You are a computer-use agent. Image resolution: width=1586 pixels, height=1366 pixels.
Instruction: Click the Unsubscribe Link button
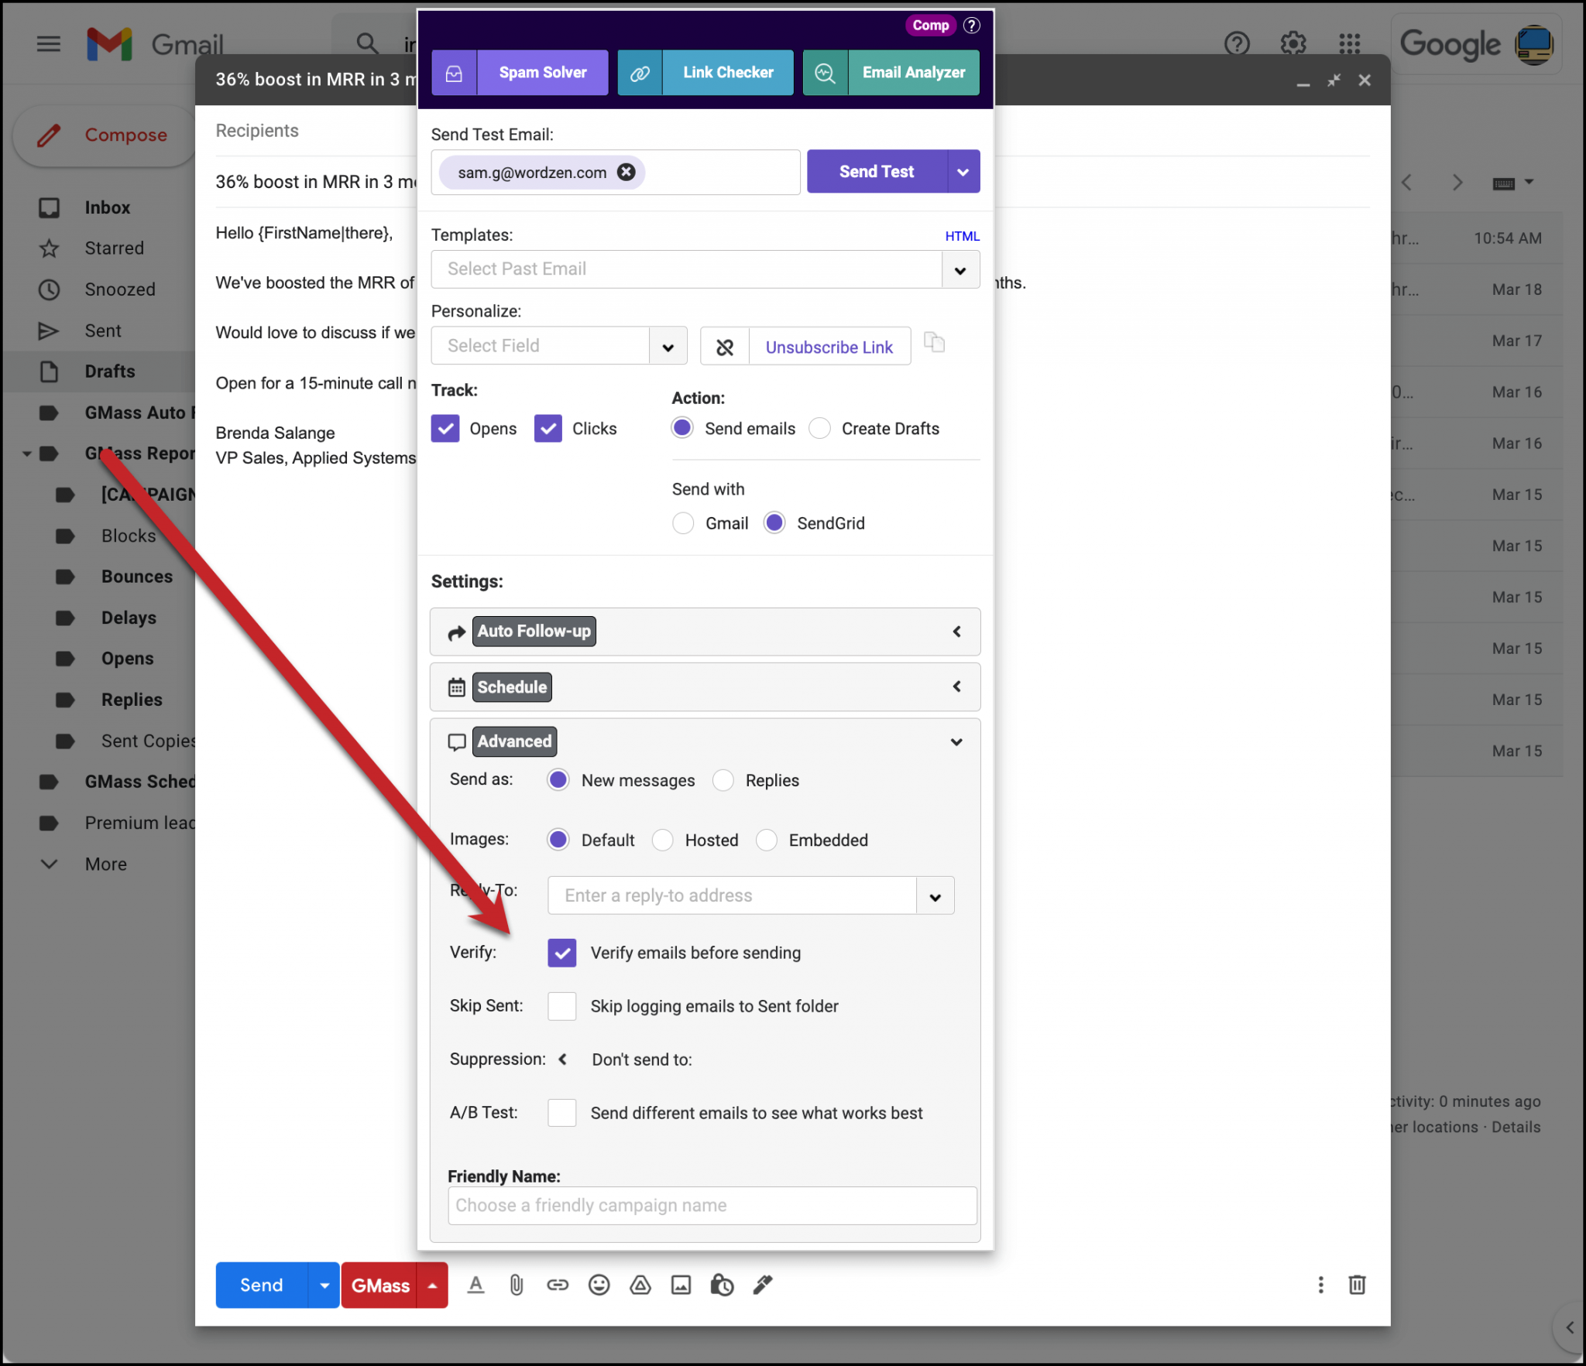828,348
